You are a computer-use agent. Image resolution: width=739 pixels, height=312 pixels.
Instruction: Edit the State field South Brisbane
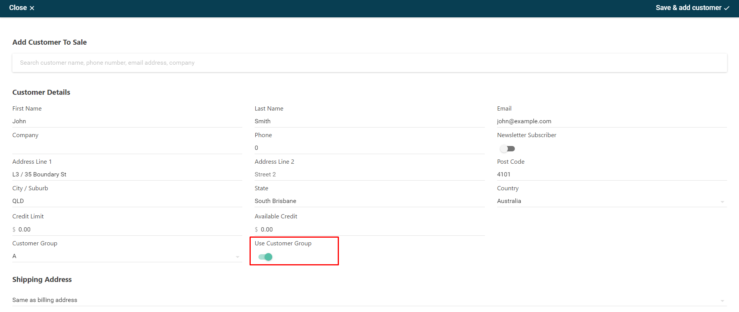click(369, 201)
